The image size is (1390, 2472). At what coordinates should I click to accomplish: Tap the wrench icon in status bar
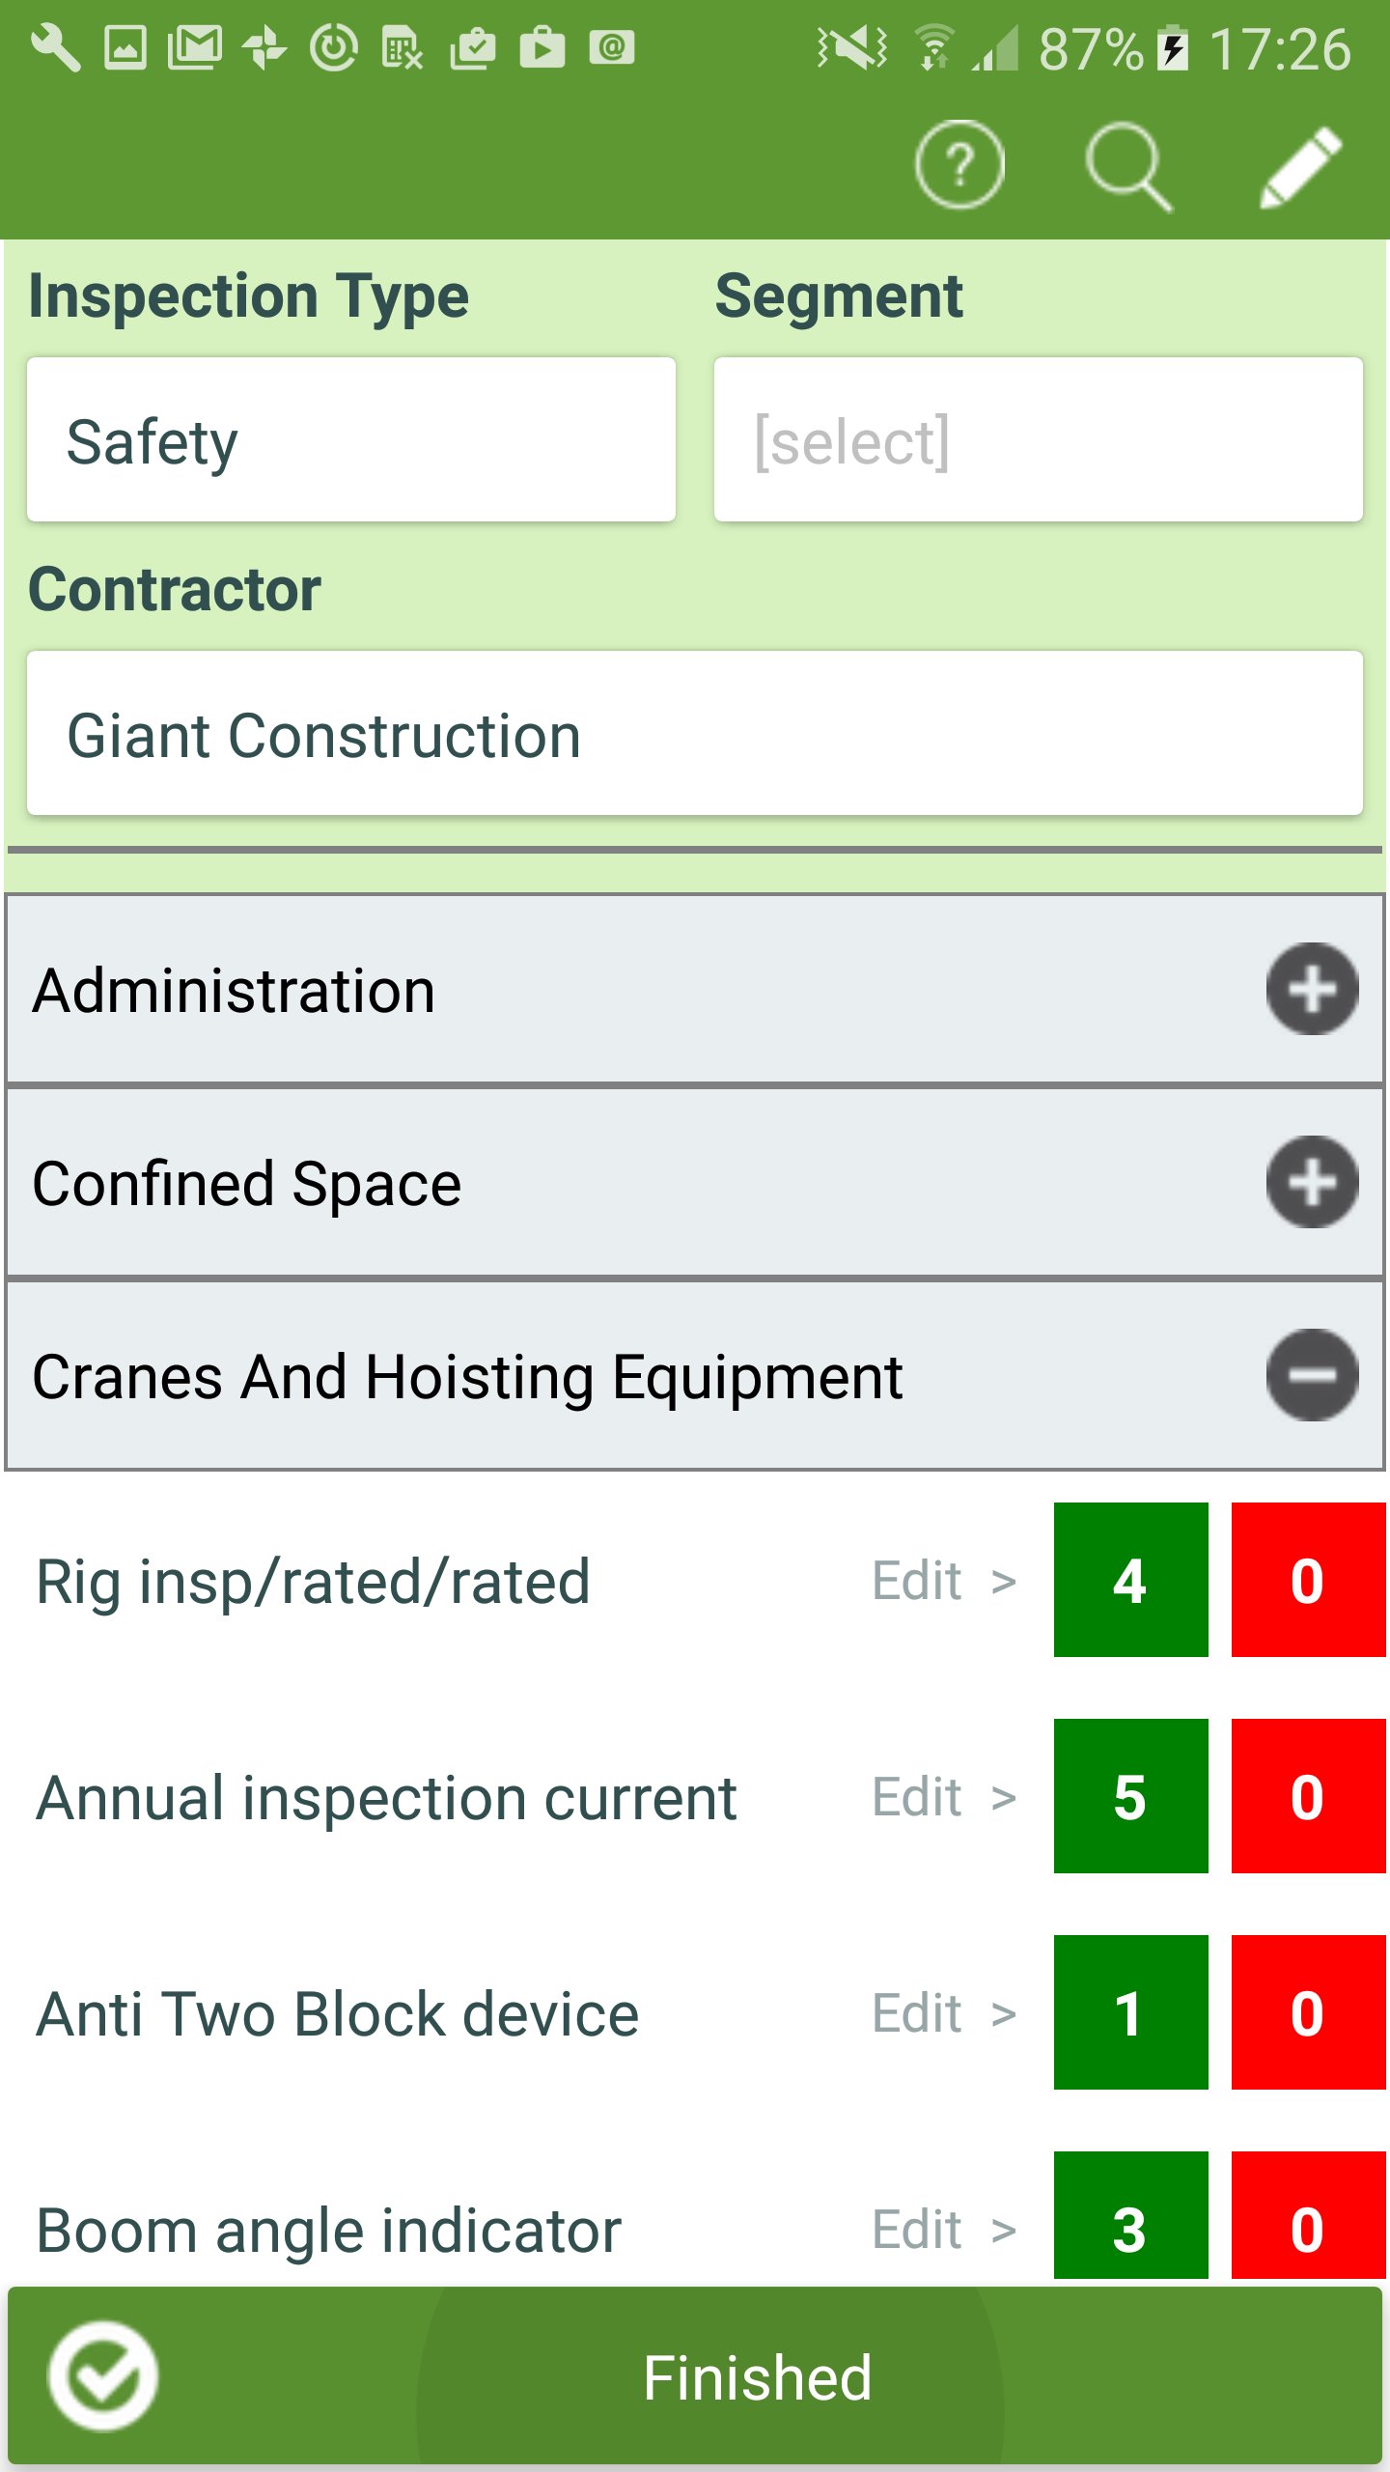coord(55,47)
